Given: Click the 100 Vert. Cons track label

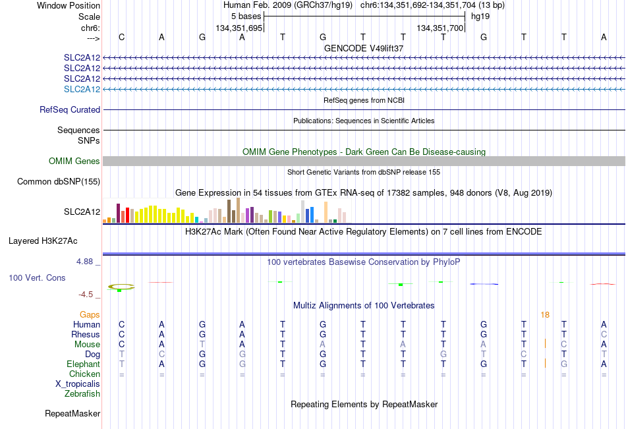Looking at the screenshot, I should tap(37, 277).
